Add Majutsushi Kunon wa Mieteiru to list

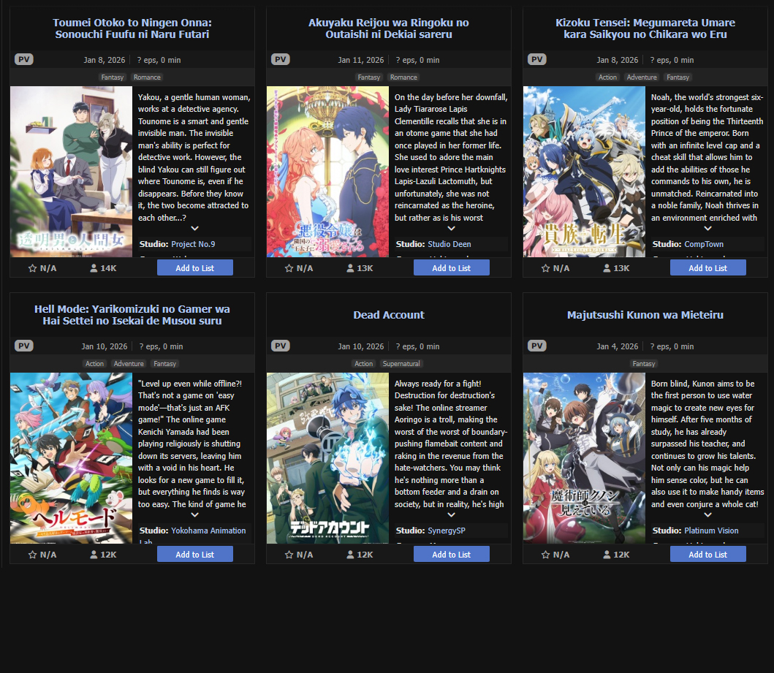coord(707,555)
